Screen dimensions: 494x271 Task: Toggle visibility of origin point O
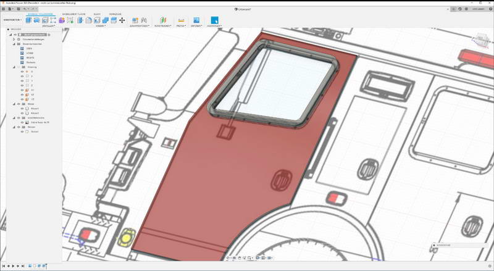pos(22,72)
